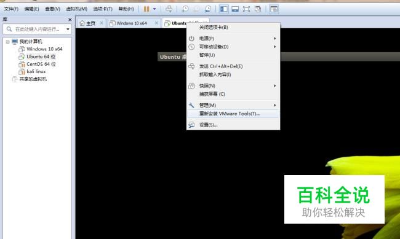Open the 选项卡(T) menu

(x=103, y=9)
